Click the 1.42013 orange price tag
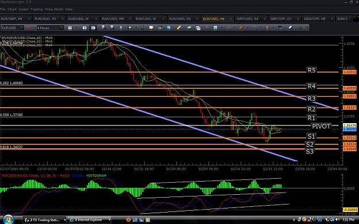Image resolution: width=359 pixels, height=224 pixels. tap(350, 72)
